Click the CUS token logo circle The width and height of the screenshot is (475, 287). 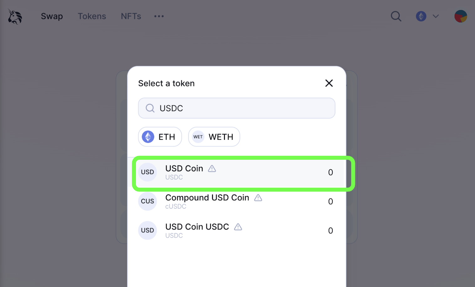(148, 201)
